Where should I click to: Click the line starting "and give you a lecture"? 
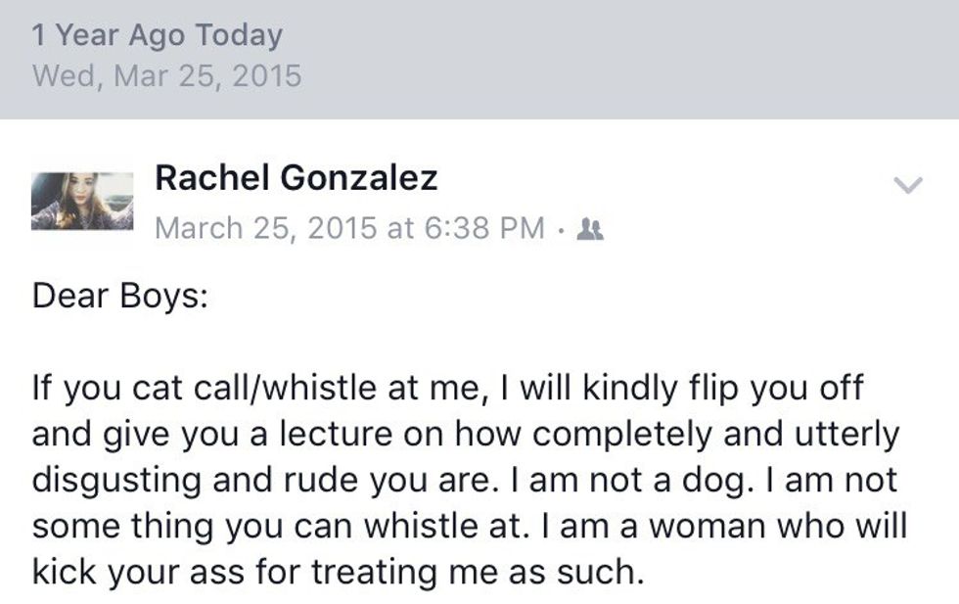tap(465, 434)
